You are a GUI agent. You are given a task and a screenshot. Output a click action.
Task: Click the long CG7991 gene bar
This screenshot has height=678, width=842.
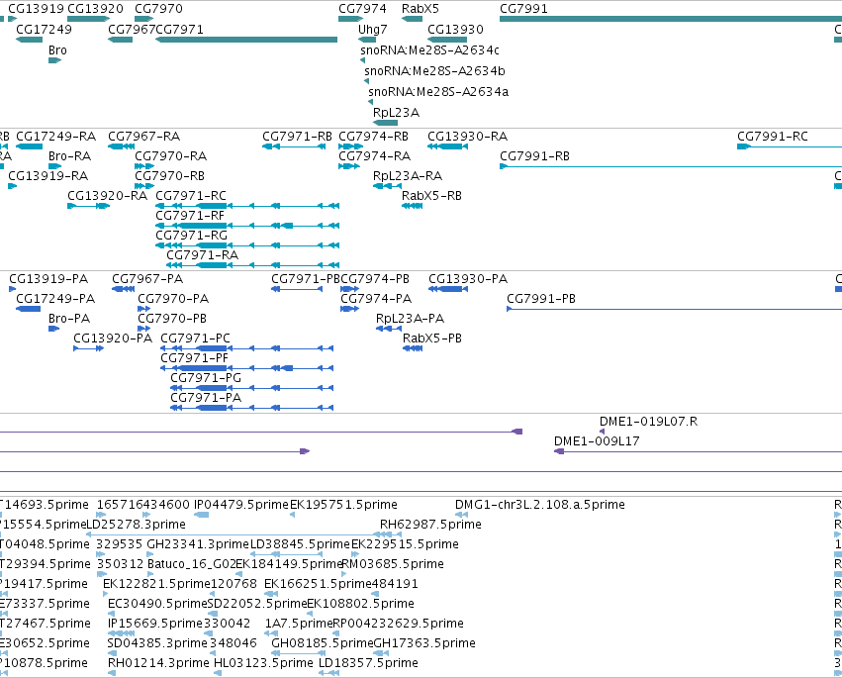671,19
